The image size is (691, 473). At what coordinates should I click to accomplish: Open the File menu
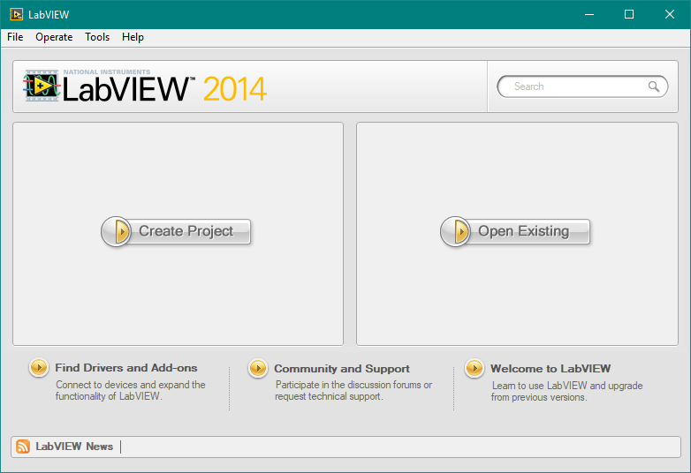tap(15, 37)
